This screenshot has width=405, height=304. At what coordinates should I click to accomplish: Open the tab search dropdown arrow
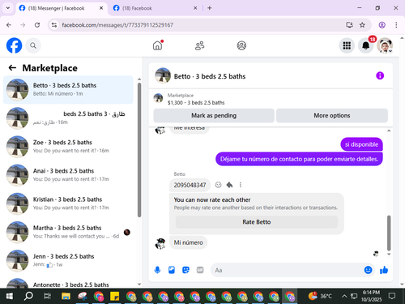(x=8, y=8)
